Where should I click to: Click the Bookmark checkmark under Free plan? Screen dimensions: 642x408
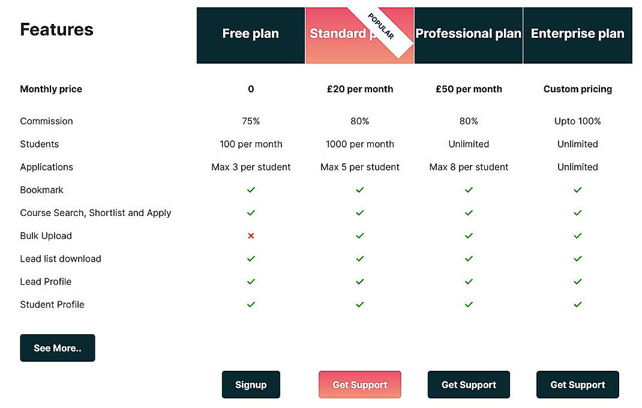click(x=251, y=190)
